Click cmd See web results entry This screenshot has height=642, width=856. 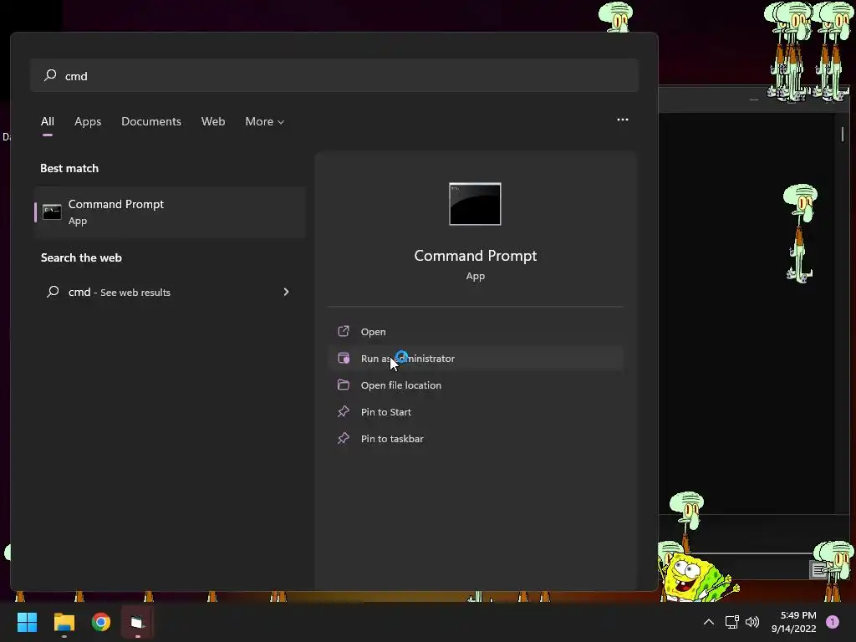click(170, 292)
